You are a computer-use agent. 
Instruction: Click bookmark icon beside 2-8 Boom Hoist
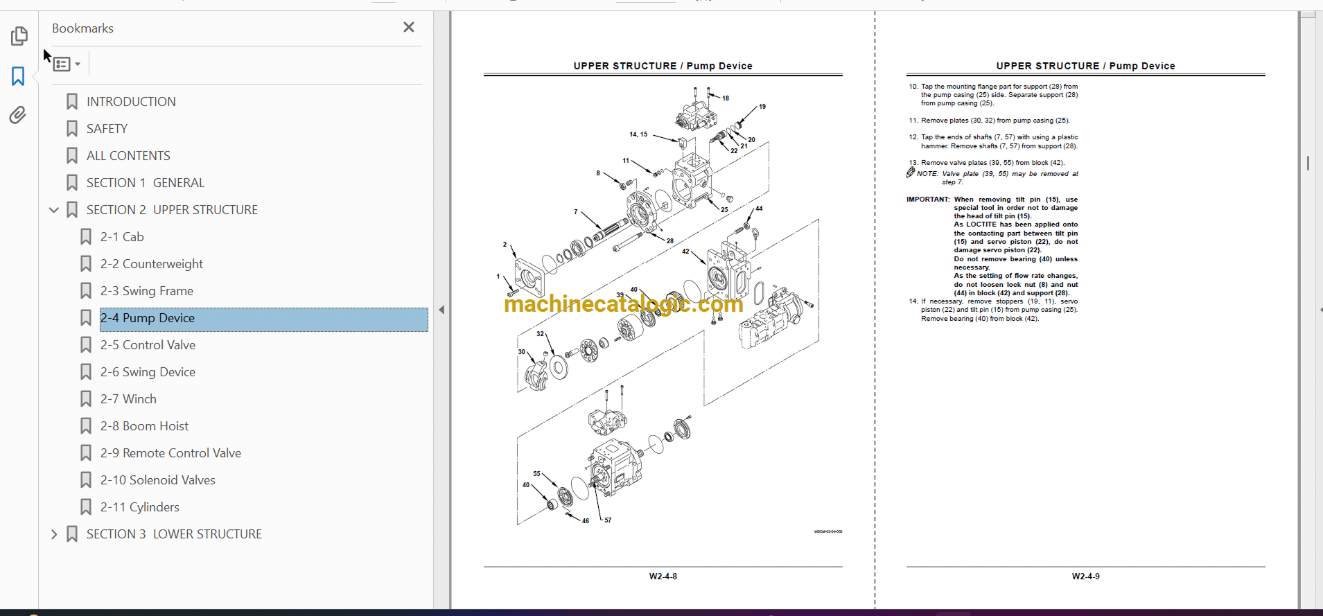pyautogui.click(x=86, y=426)
